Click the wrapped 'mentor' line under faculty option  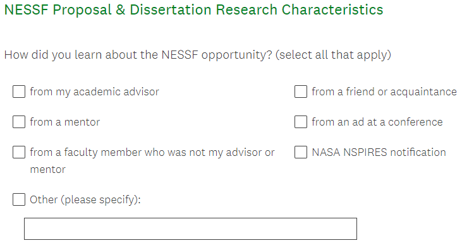pos(48,170)
